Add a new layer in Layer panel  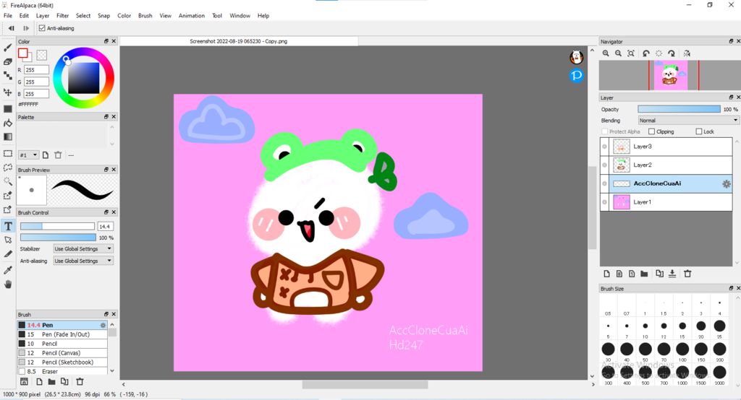tap(607, 274)
